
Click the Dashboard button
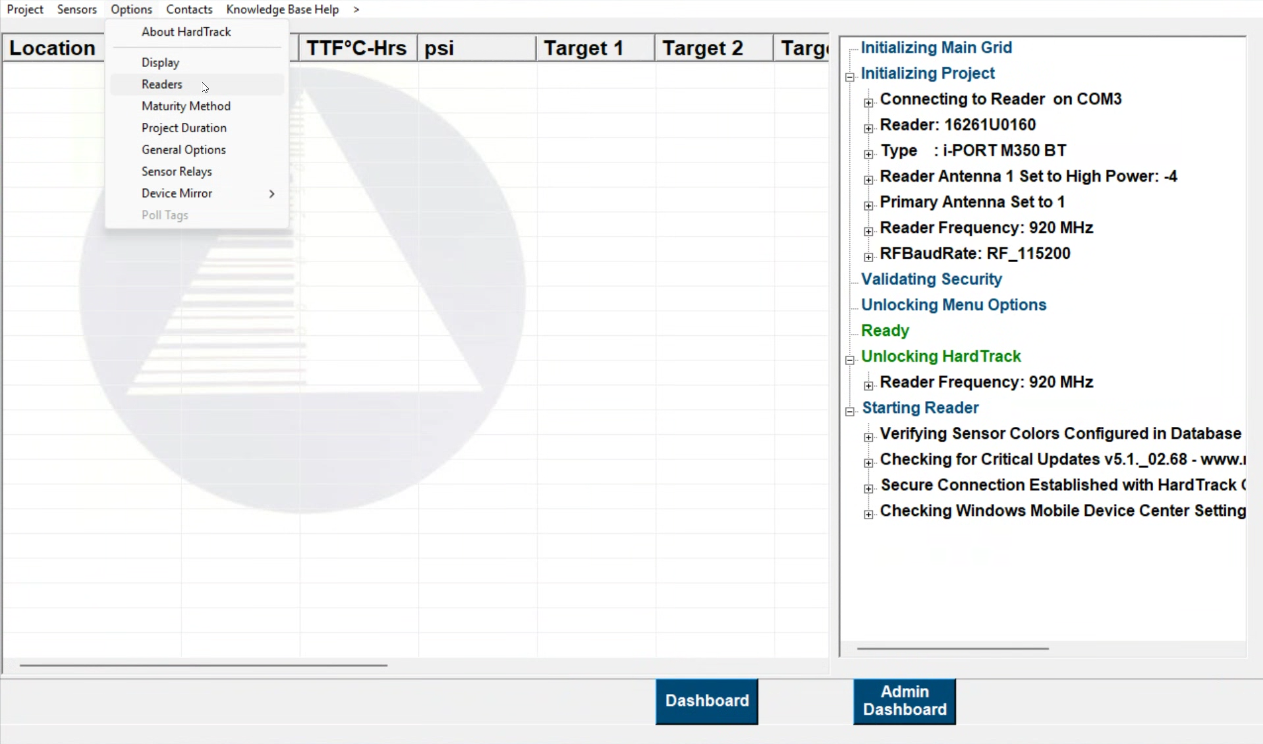(706, 701)
